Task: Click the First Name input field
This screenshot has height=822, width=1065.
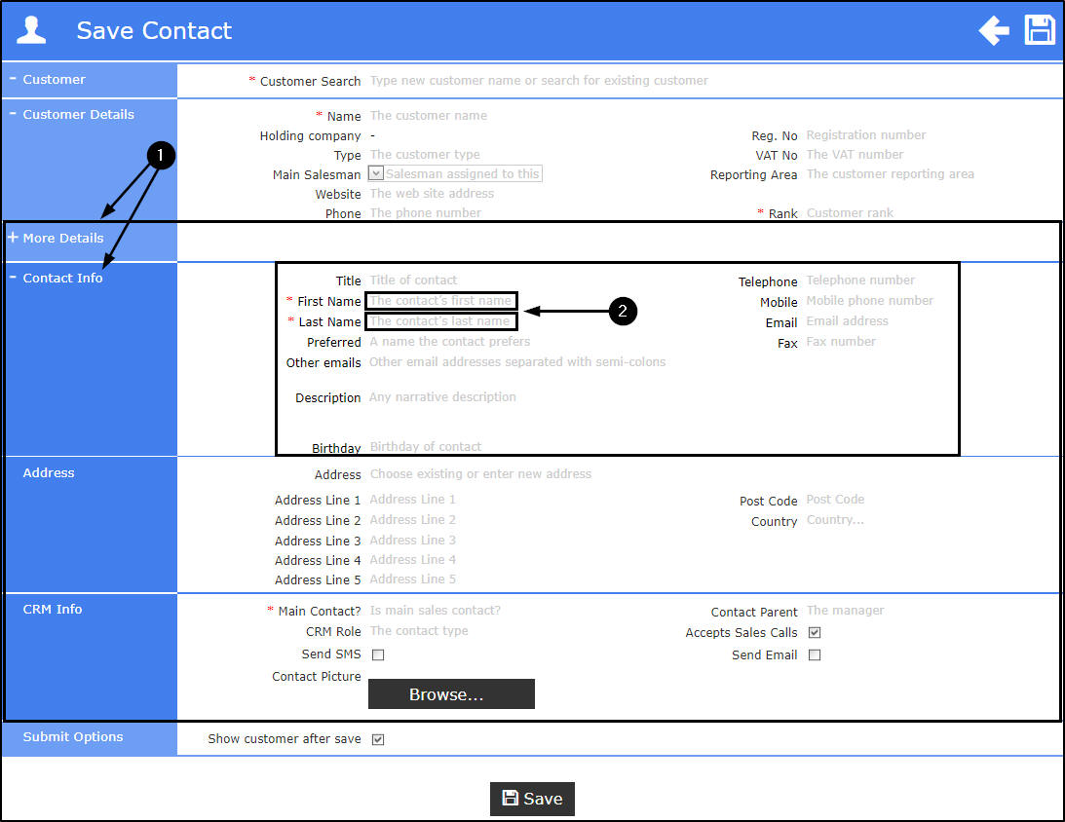Action: point(441,301)
